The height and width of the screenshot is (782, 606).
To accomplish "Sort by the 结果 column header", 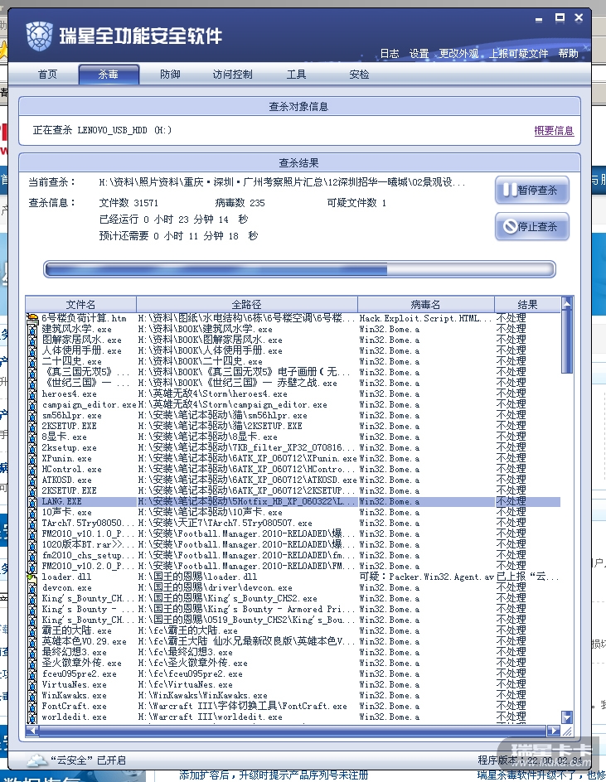I will click(x=527, y=304).
